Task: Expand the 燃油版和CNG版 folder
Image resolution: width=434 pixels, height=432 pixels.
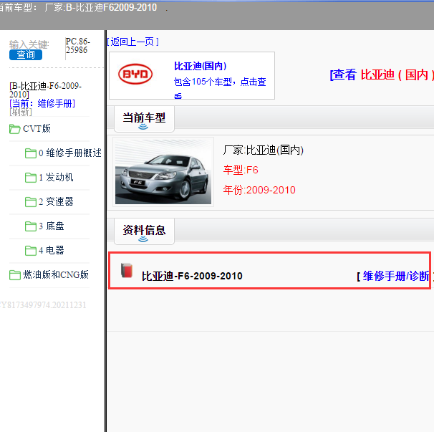Action: 56,274
